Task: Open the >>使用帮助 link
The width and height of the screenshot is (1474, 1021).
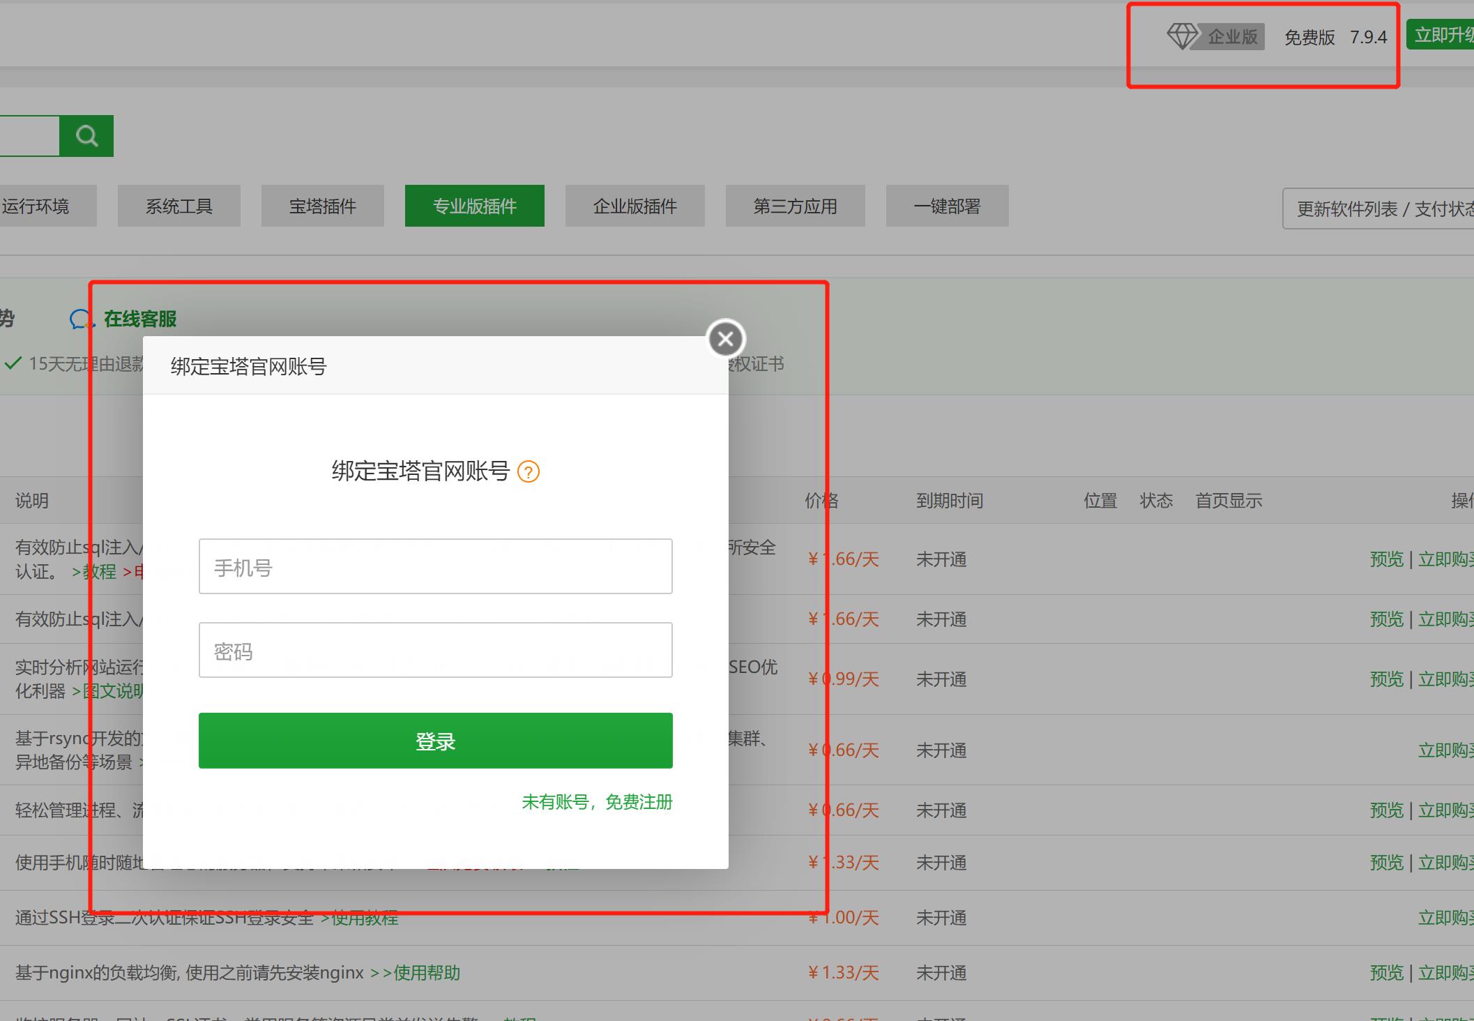Action: (415, 973)
